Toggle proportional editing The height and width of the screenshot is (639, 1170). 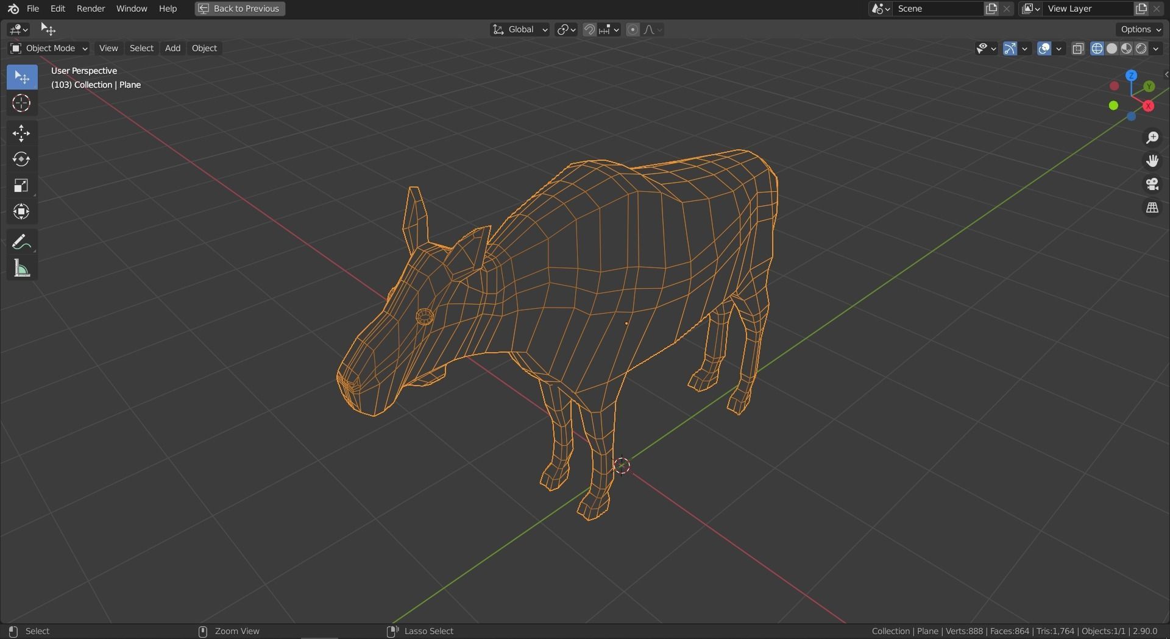633,29
